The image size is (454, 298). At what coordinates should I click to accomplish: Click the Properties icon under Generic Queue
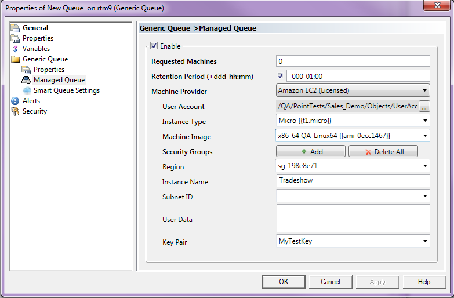[26, 70]
